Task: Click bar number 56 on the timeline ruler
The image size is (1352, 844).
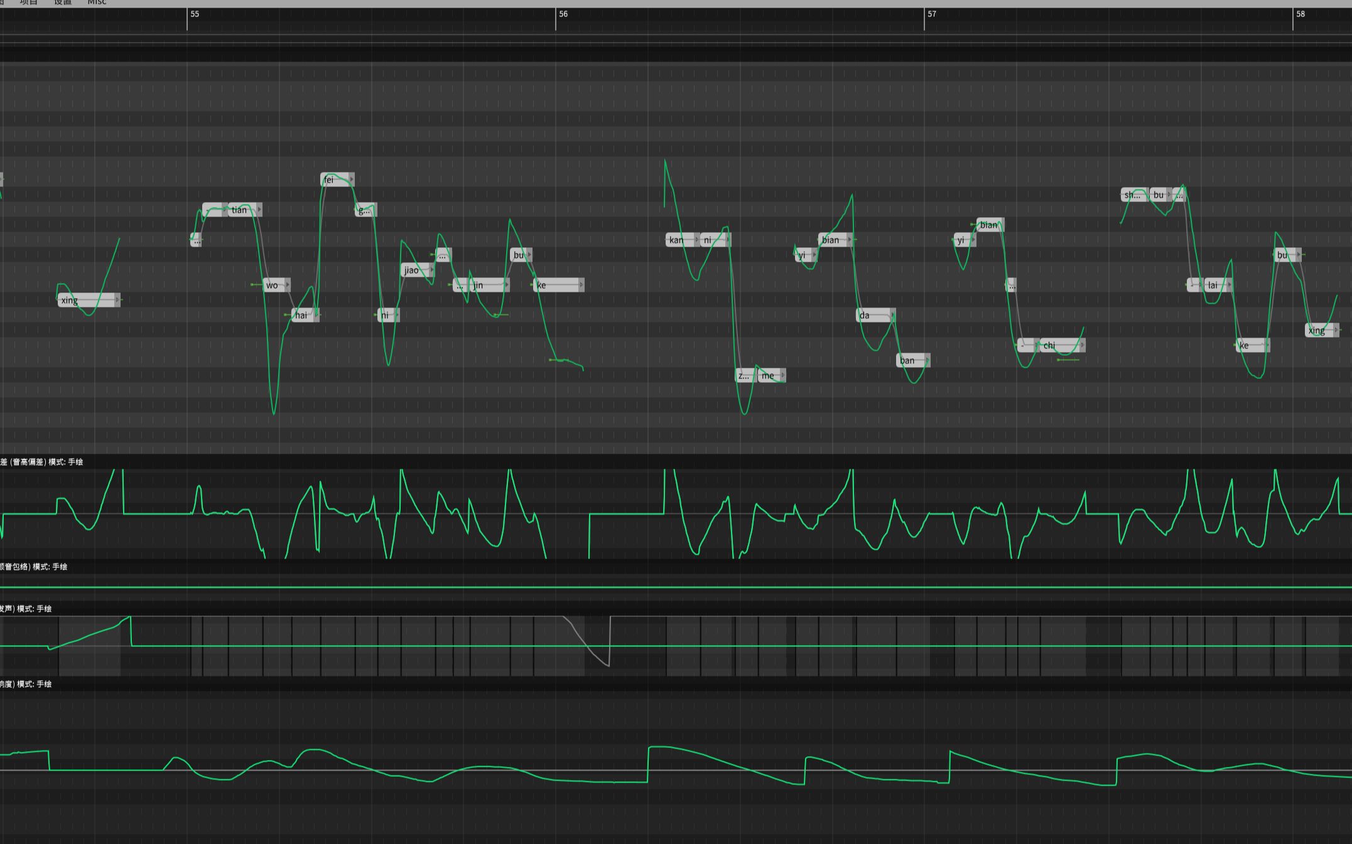Action: click(562, 13)
